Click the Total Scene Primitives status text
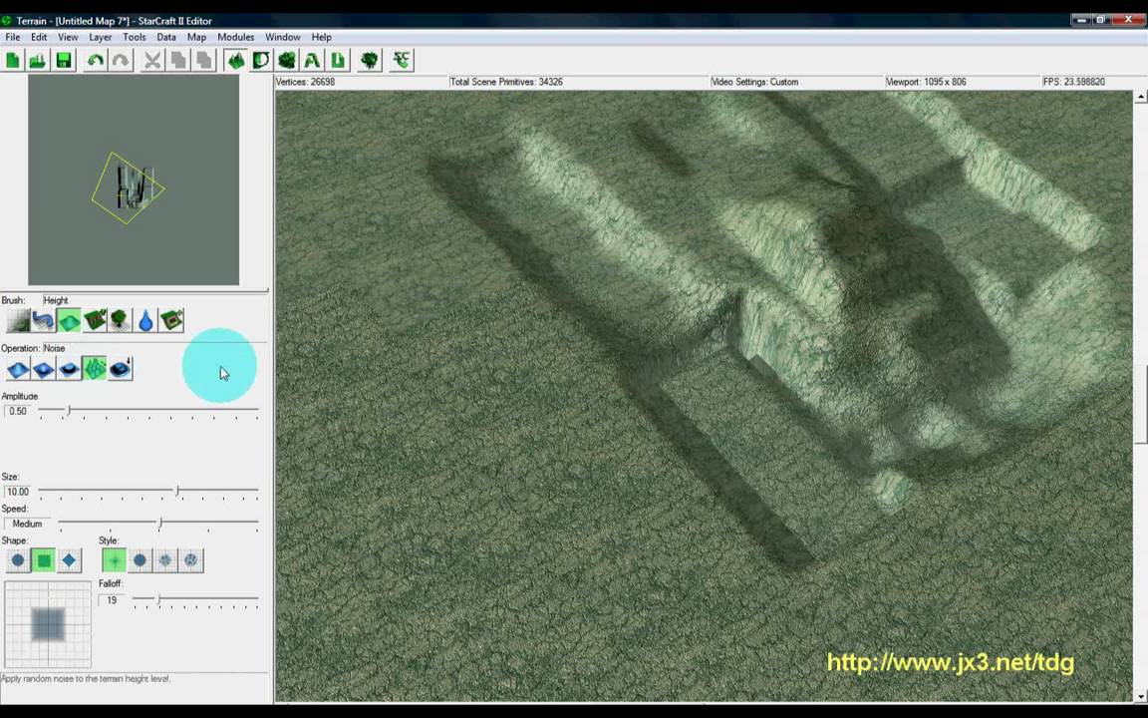Screen dimensions: 1148x718 coord(506,82)
